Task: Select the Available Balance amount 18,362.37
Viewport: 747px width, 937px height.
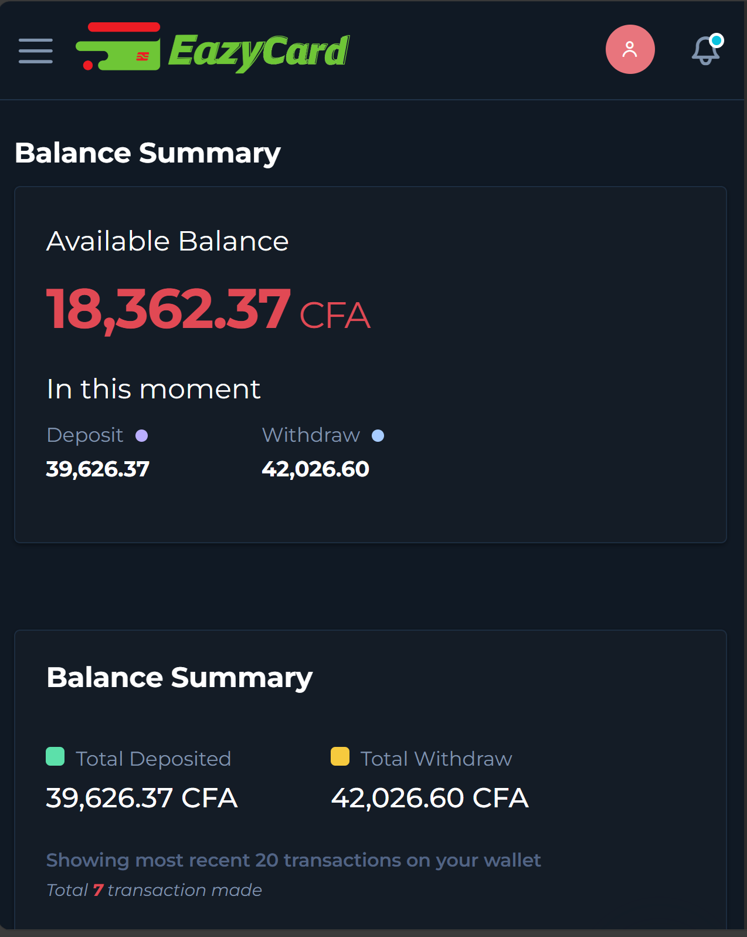Action: coord(168,309)
